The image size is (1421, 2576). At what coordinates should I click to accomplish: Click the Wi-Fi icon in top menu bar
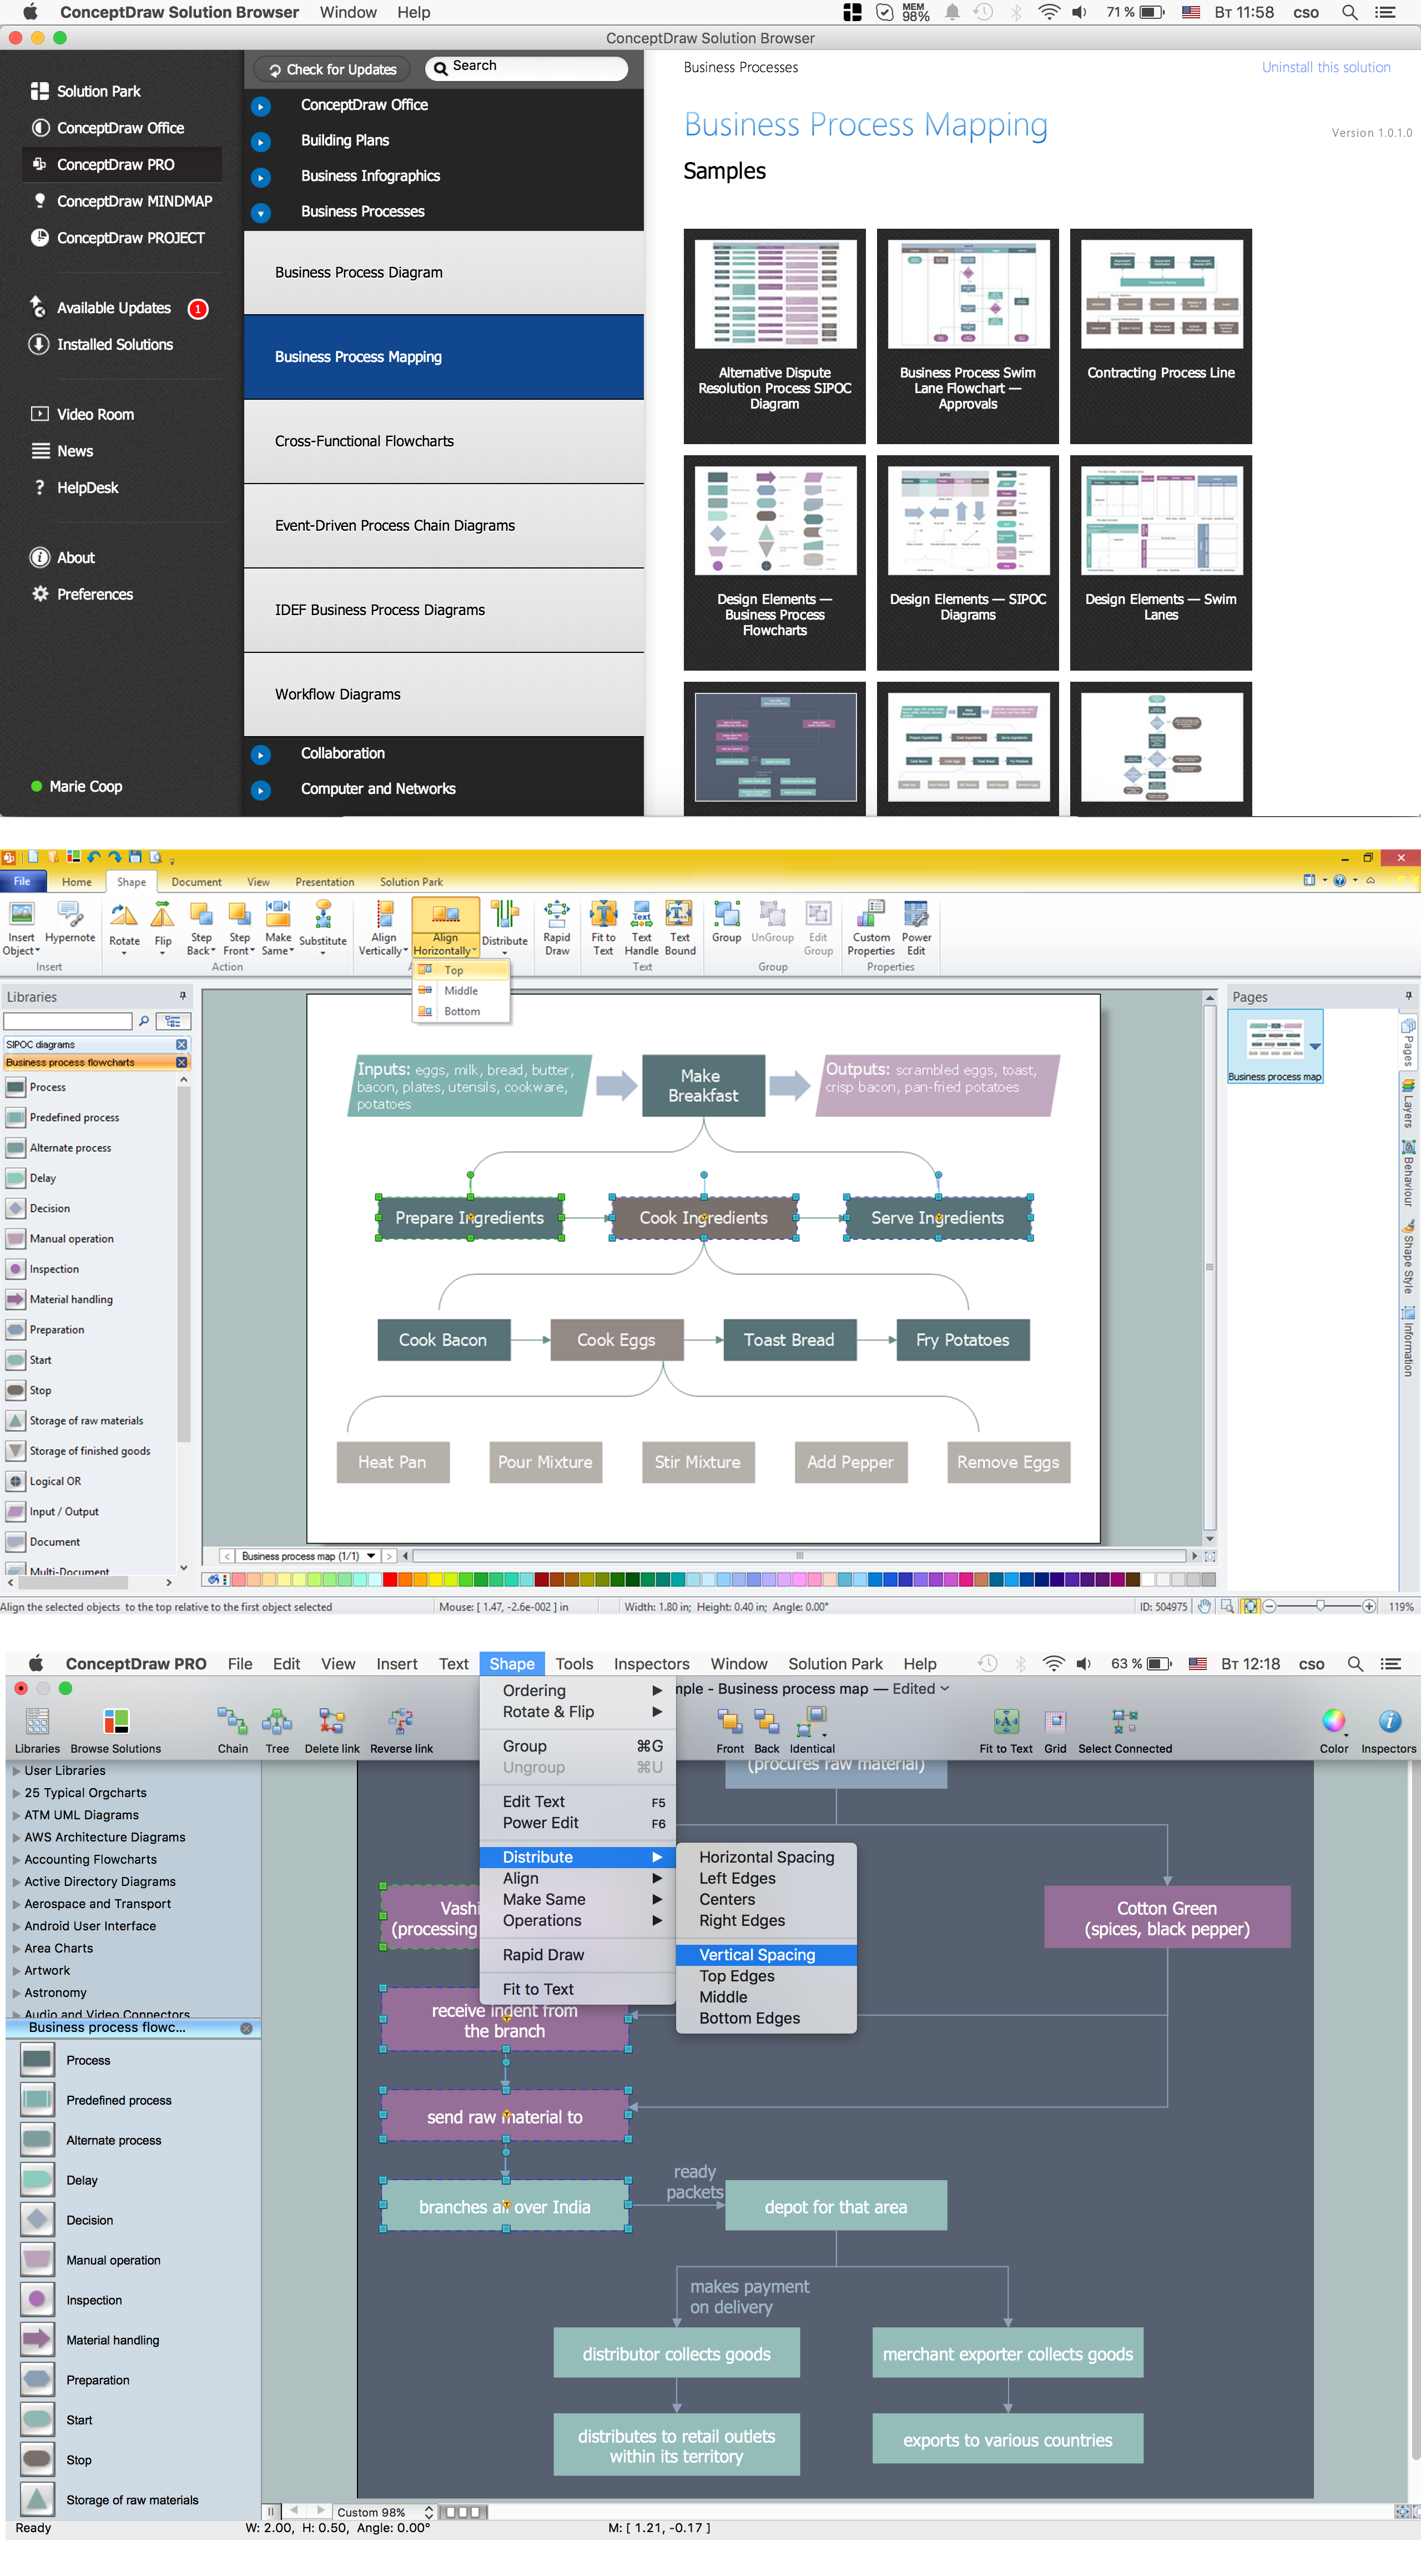coord(1049,12)
